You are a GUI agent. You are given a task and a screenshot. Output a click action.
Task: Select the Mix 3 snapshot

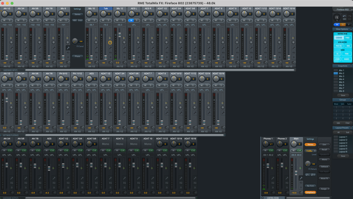341,76
